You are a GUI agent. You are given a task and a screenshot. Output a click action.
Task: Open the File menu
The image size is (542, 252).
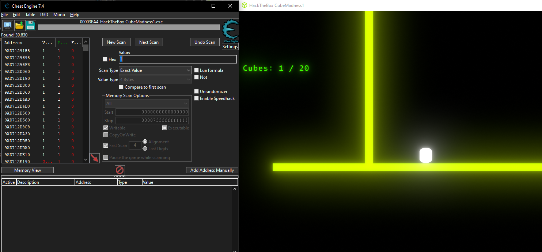[x=4, y=15]
